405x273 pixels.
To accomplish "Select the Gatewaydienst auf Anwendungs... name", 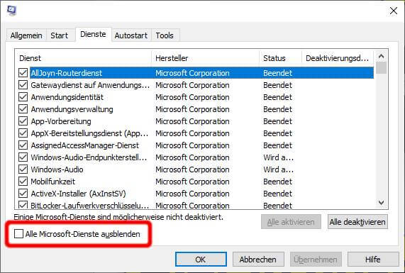I will (90, 85).
